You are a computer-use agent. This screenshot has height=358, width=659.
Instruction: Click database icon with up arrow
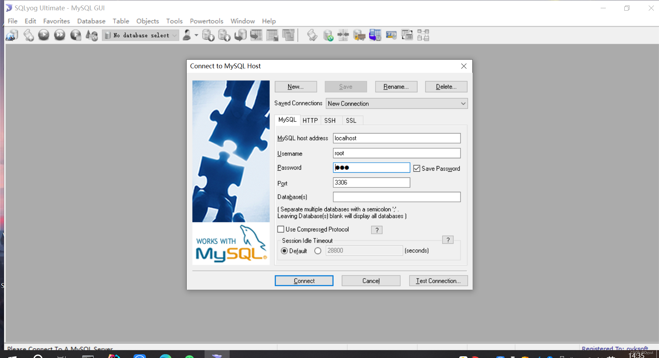[x=224, y=35]
